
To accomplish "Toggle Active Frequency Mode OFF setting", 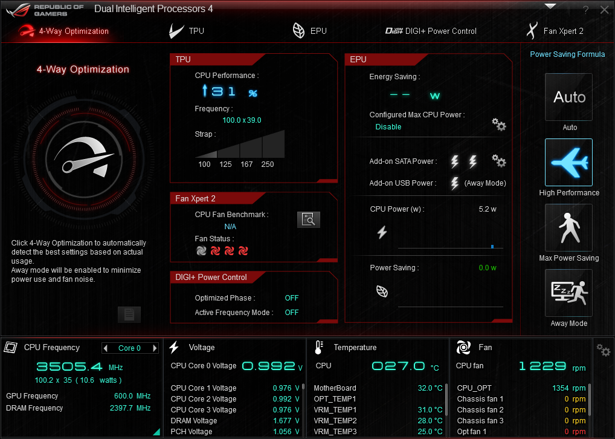I will click(291, 313).
